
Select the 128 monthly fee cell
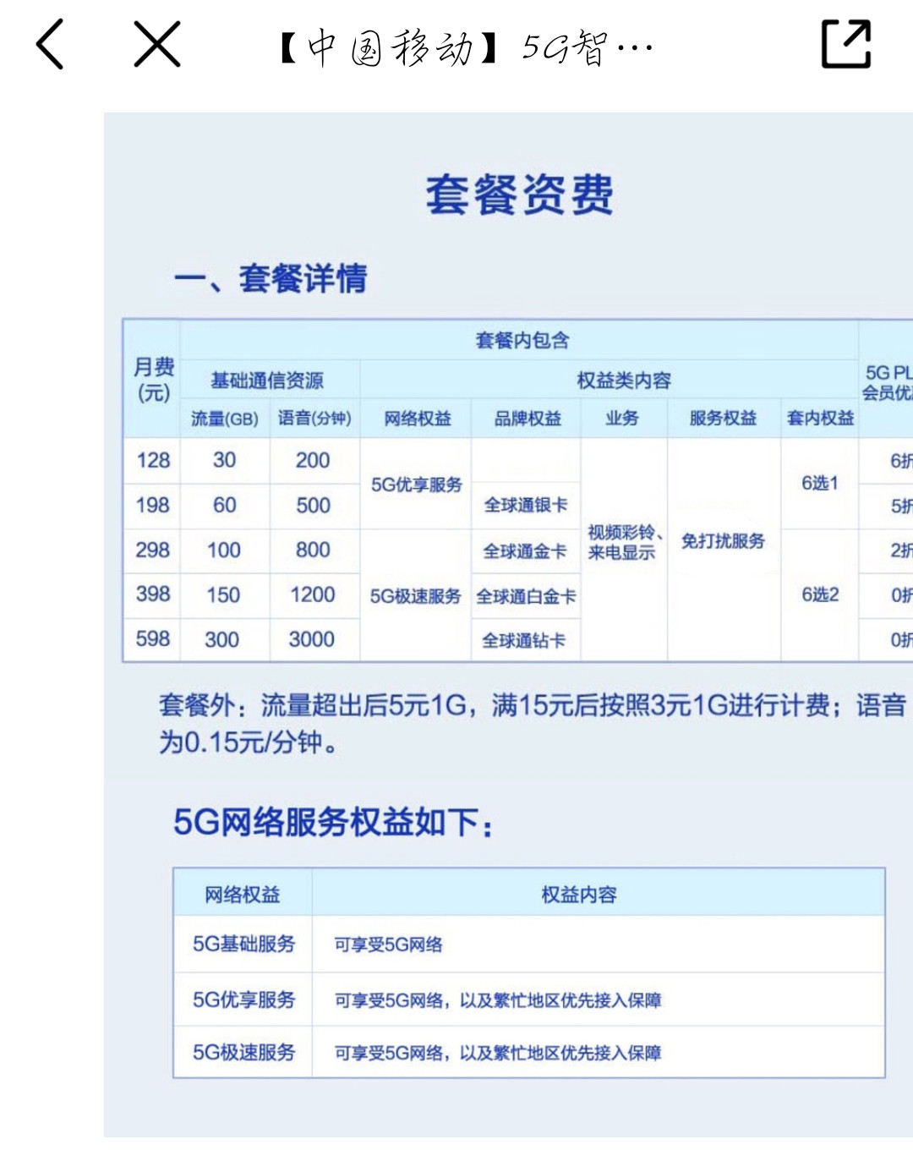[153, 460]
